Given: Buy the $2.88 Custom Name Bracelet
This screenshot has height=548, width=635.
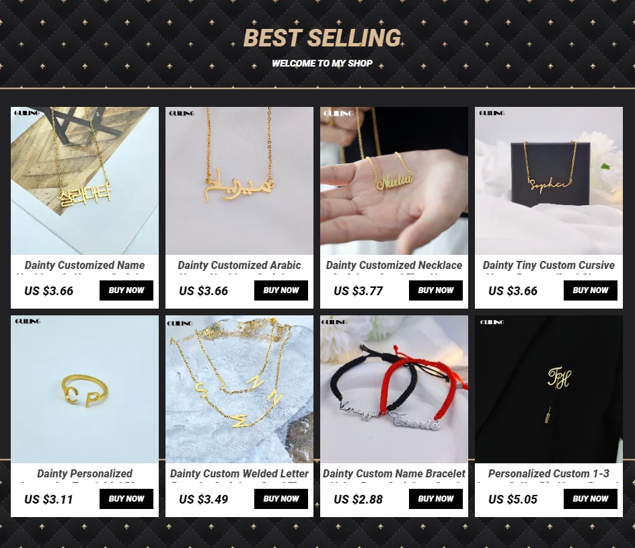Looking at the screenshot, I should pyautogui.click(x=436, y=499).
